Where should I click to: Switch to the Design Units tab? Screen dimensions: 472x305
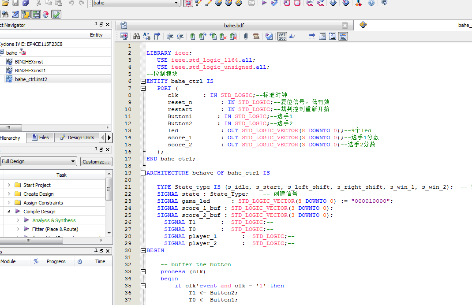[x=77, y=138]
